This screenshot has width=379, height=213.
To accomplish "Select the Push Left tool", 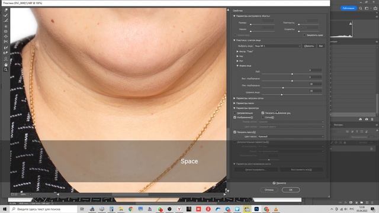I will 6,41.
